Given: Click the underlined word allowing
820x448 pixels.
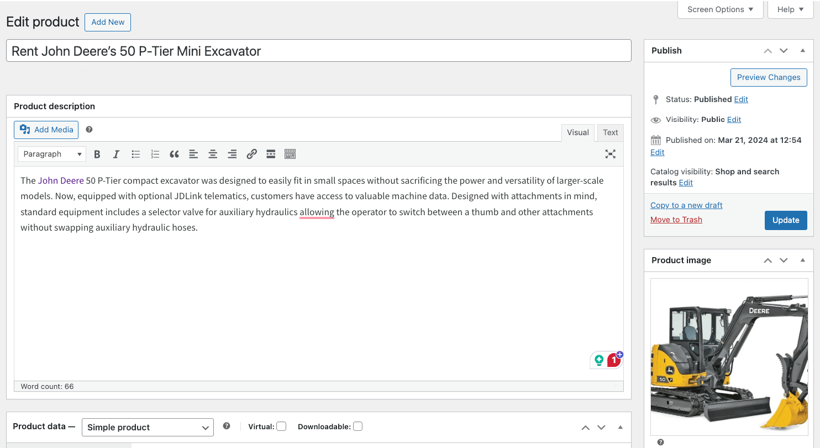Looking at the screenshot, I should pyautogui.click(x=317, y=212).
